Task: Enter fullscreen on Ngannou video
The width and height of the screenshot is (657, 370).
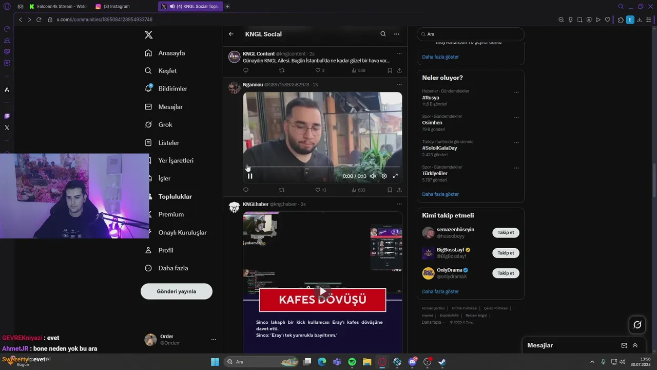Action: 395,176
